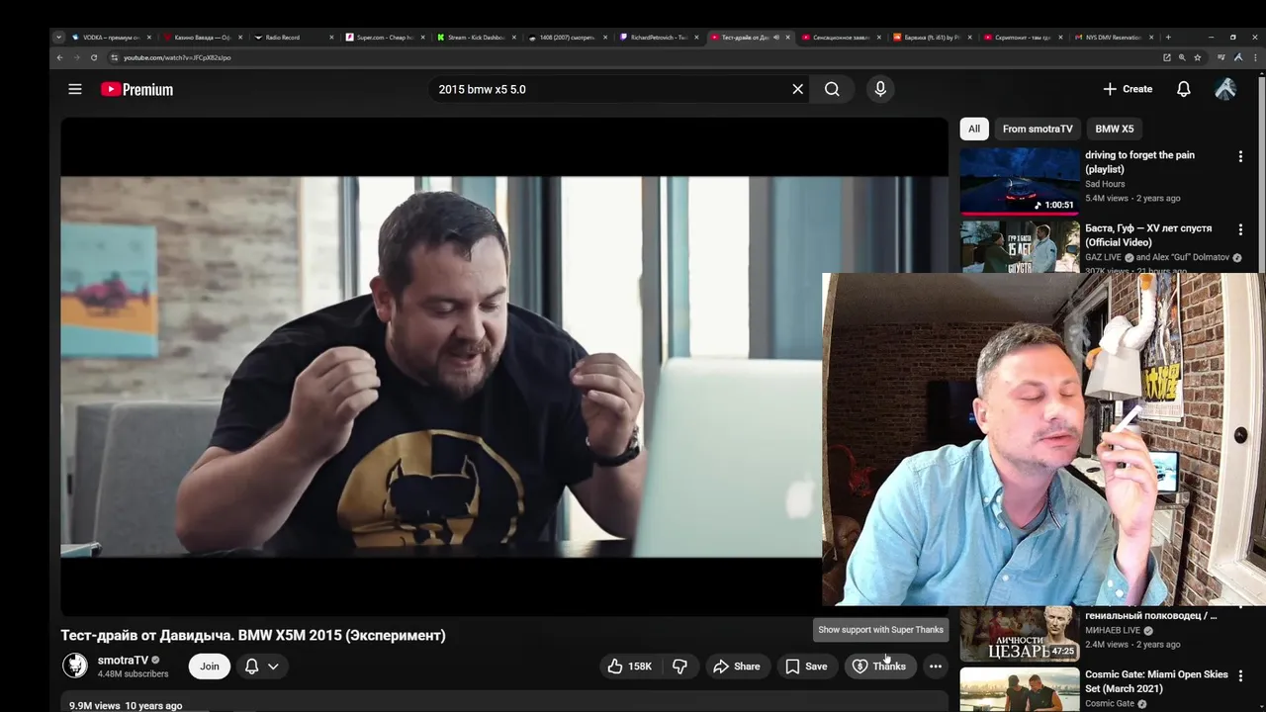
Task: Open options for 'driving to forget the pain' video
Action: point(1240,156)
